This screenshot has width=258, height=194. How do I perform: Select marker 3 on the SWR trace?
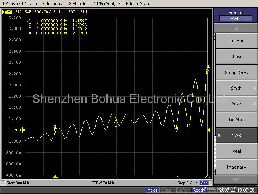177,128
